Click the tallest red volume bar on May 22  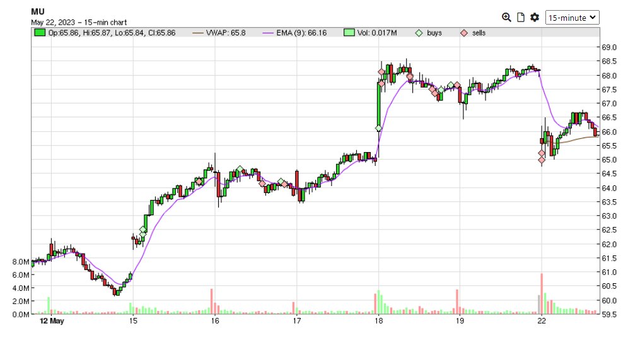click(x=542, y=293)
